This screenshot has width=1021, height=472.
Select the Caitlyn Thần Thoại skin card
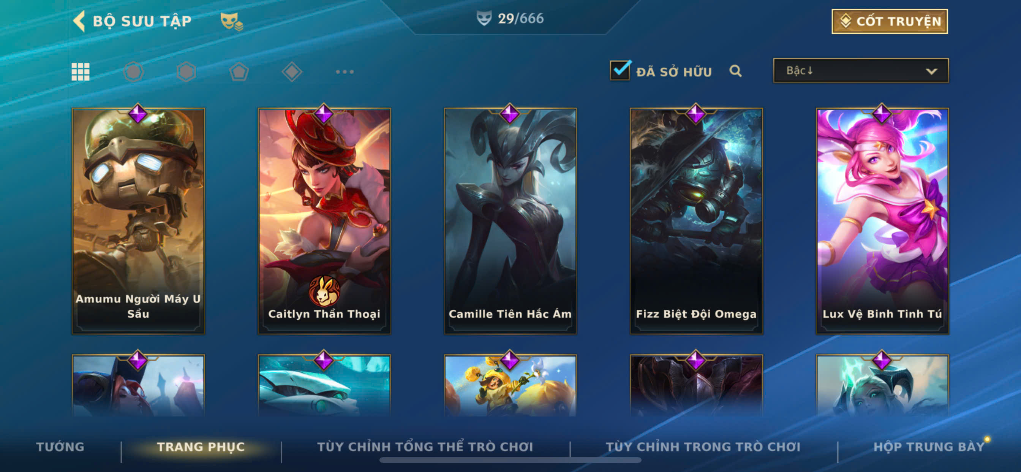[324, 221]
